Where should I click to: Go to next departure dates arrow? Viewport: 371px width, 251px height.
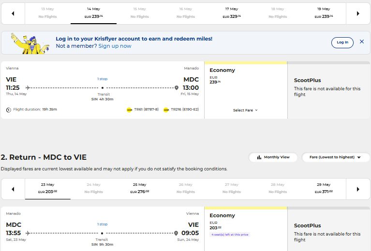tap(358, 14)
